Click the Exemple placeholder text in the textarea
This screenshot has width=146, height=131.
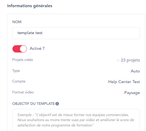coord(76,120)
